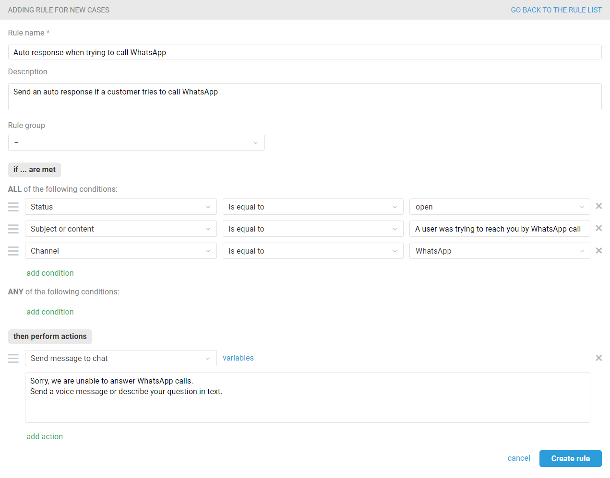Click drag handle of Channel condition

click(x=13, y=251)
